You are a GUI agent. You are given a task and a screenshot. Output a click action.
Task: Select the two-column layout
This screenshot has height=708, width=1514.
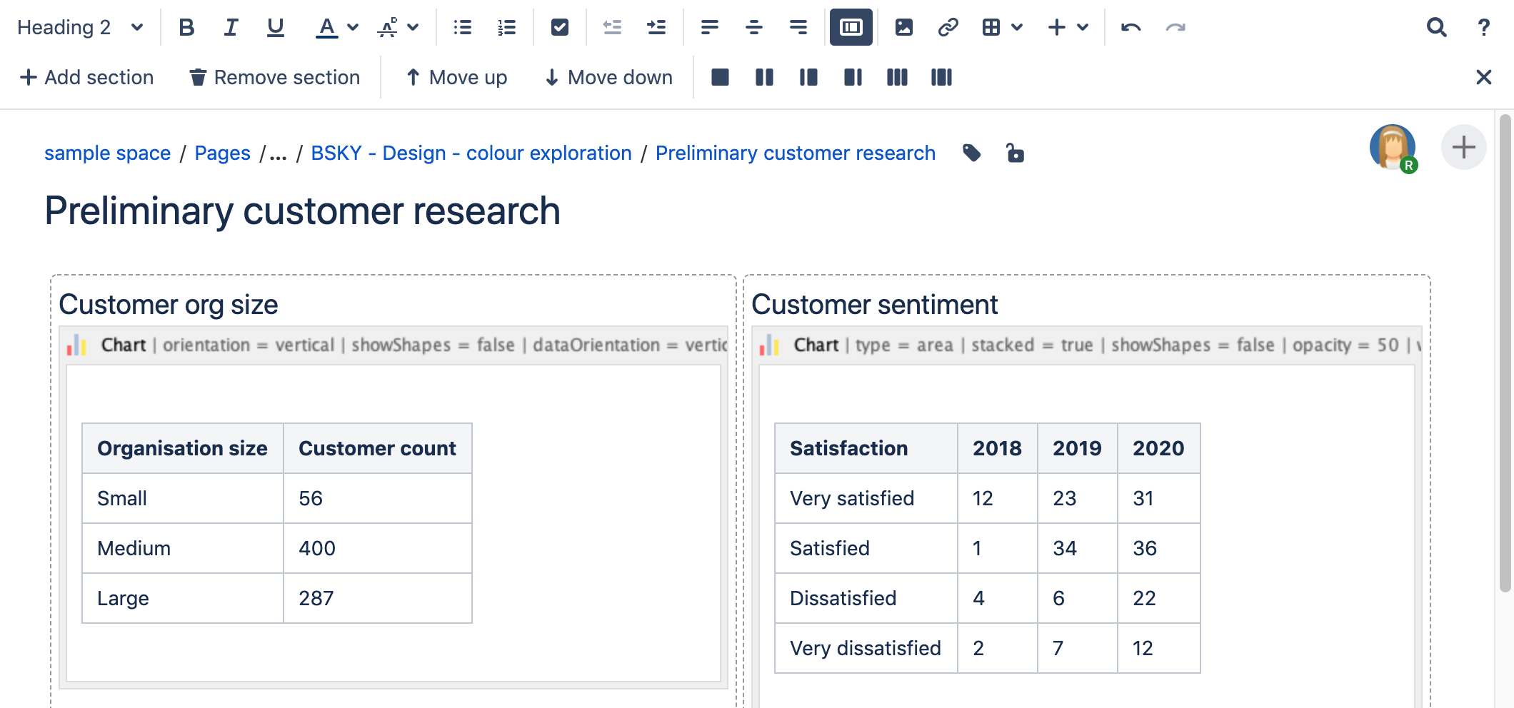coord(763,77)
